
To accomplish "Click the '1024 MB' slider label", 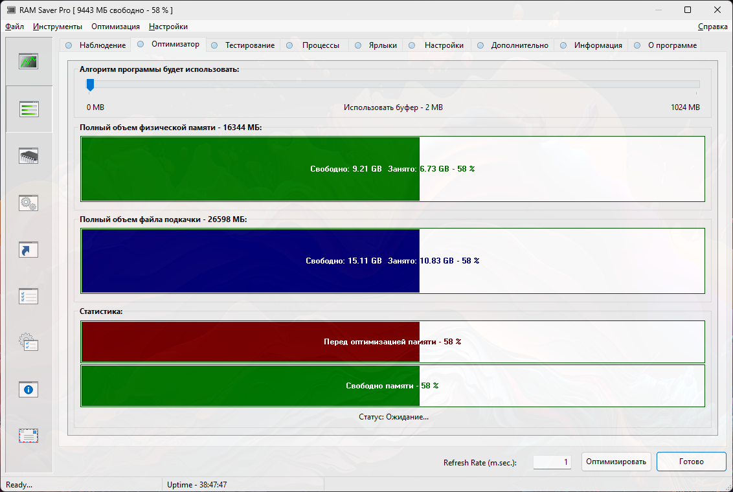I will [x=685, y=107].
